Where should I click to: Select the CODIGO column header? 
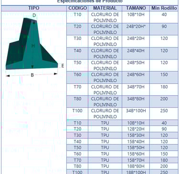point(77,8)
